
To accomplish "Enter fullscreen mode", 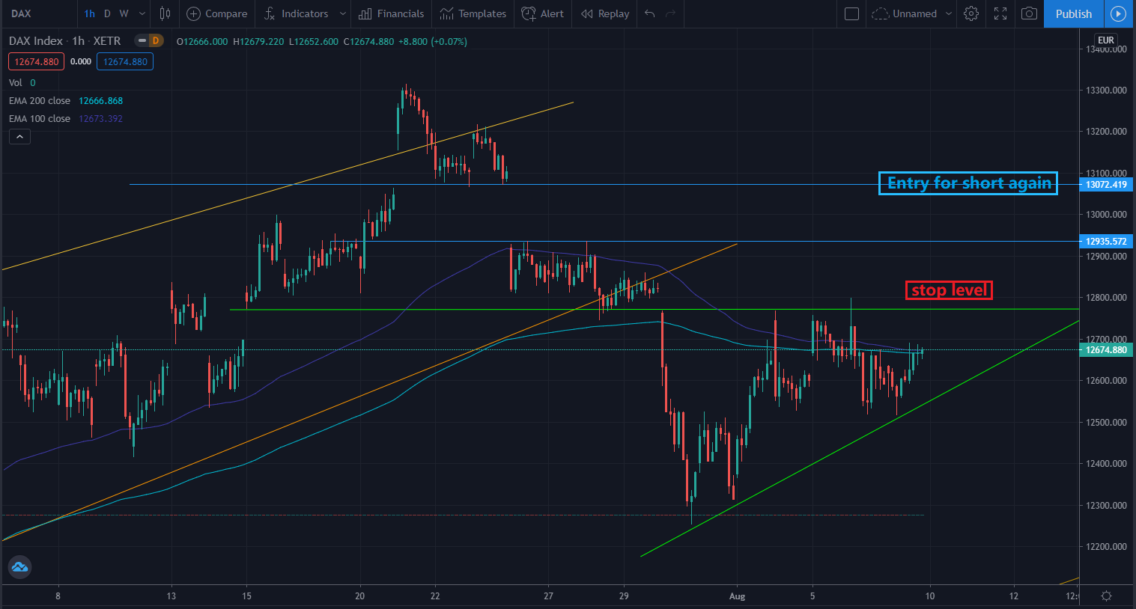I will point(1000,13).
